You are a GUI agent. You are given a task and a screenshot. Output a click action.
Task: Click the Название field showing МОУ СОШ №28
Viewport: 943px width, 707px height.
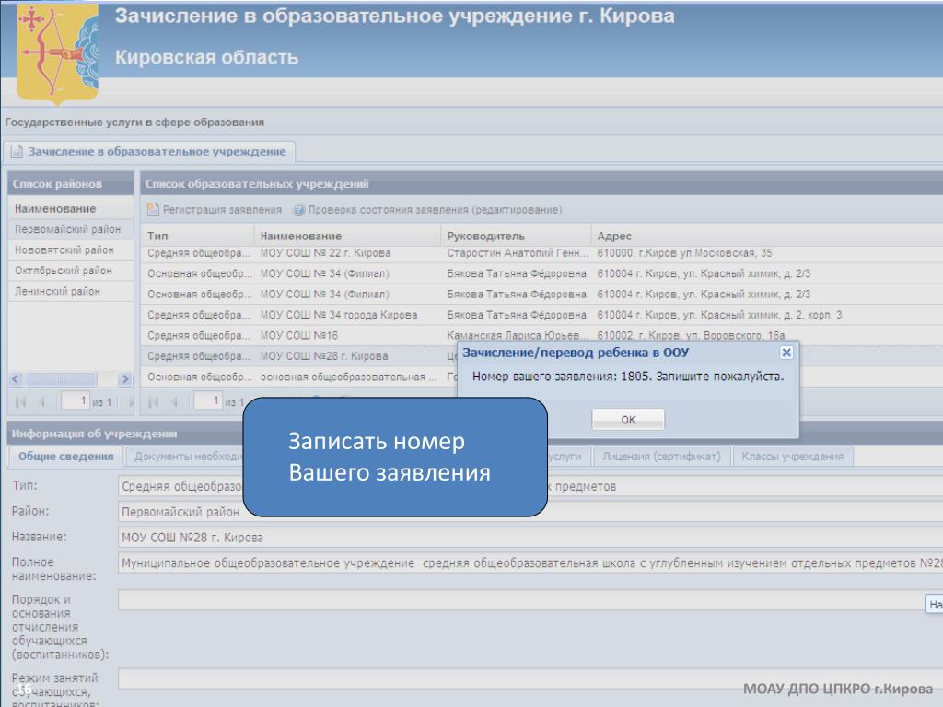tap(530, 538)
